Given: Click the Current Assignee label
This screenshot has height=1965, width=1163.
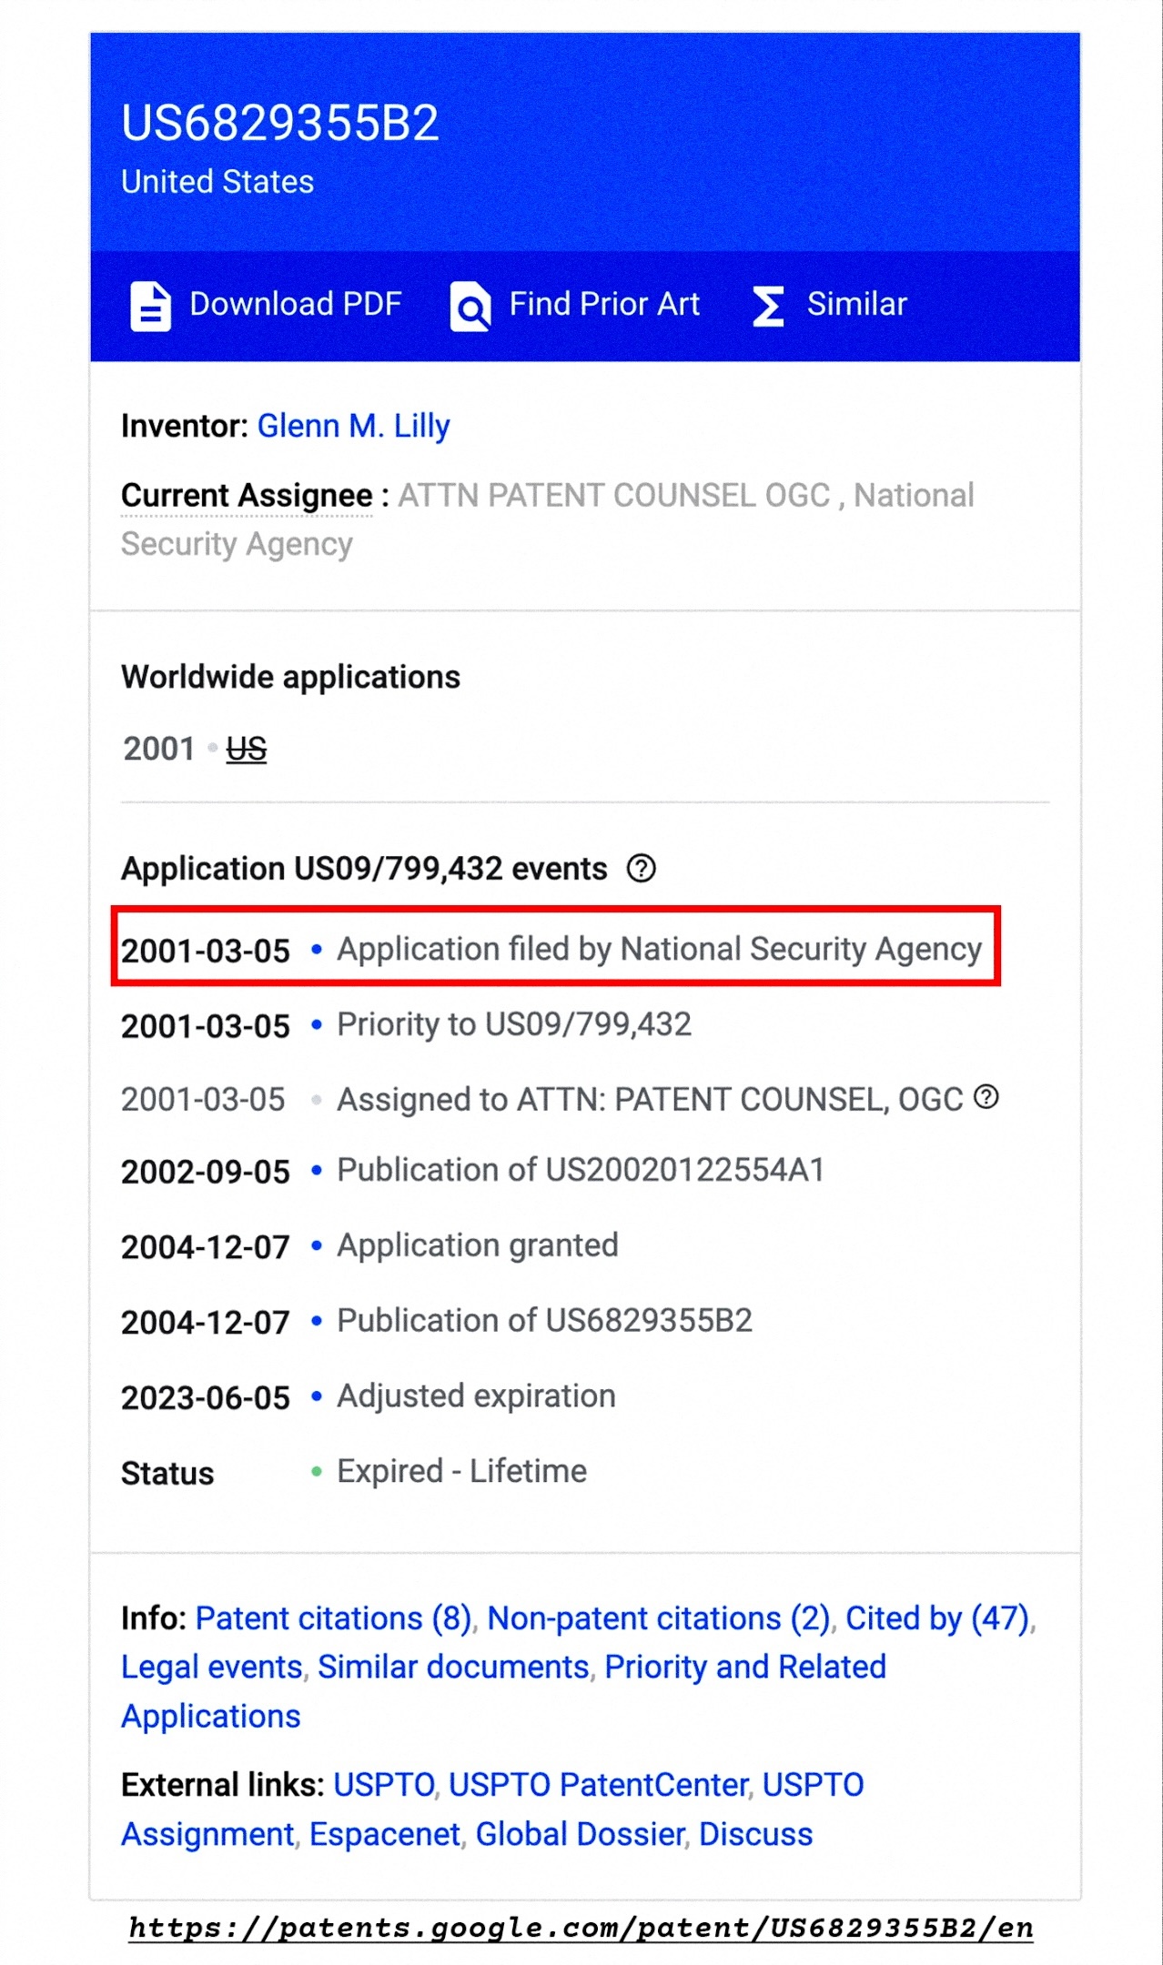Looking at the screenshot, I should pyautogui.click(x=247, y=496).
